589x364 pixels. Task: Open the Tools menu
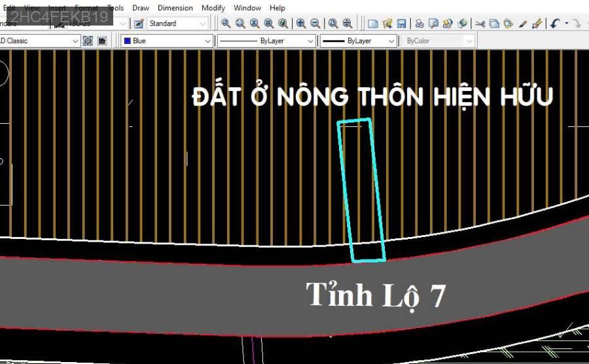pyautogui.click(x=115, y=8)
